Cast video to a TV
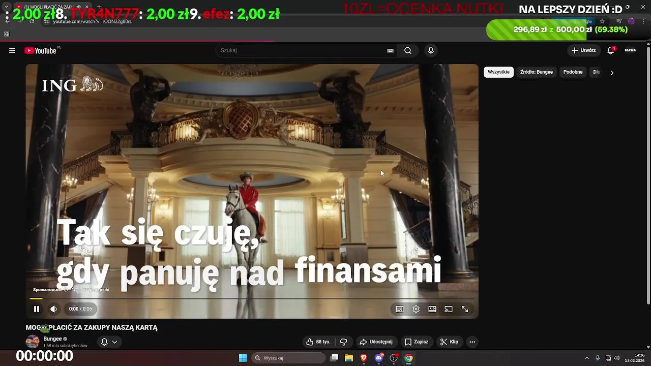 pos(449,309)
